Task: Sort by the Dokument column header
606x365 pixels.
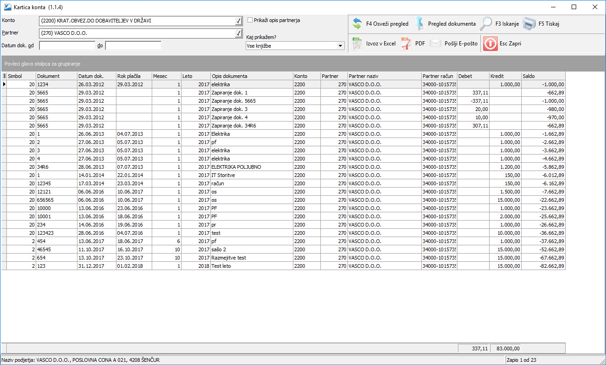Action: (56, 76)
